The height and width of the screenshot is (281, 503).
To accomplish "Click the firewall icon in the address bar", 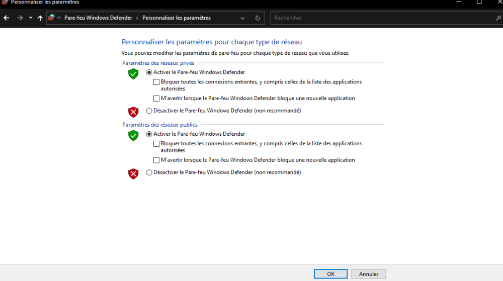I will point(51,18).
